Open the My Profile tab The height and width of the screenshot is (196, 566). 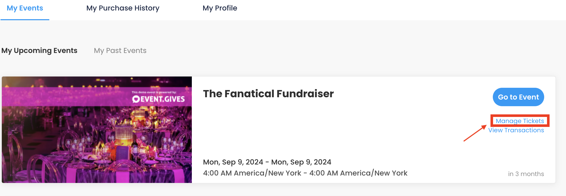pyautogui.click(x=220, y=8)
